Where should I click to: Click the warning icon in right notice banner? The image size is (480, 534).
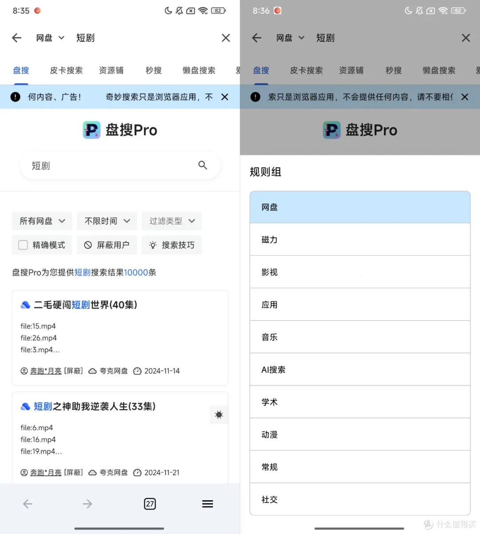click(x=256, y=97)
